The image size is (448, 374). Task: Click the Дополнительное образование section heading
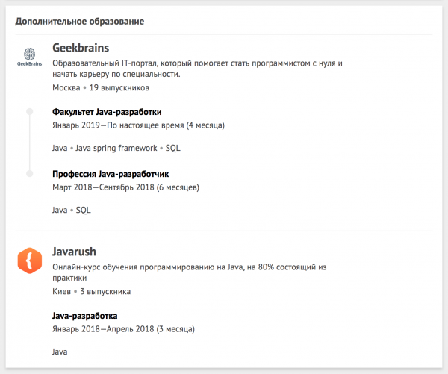click(x=79, y=21)
